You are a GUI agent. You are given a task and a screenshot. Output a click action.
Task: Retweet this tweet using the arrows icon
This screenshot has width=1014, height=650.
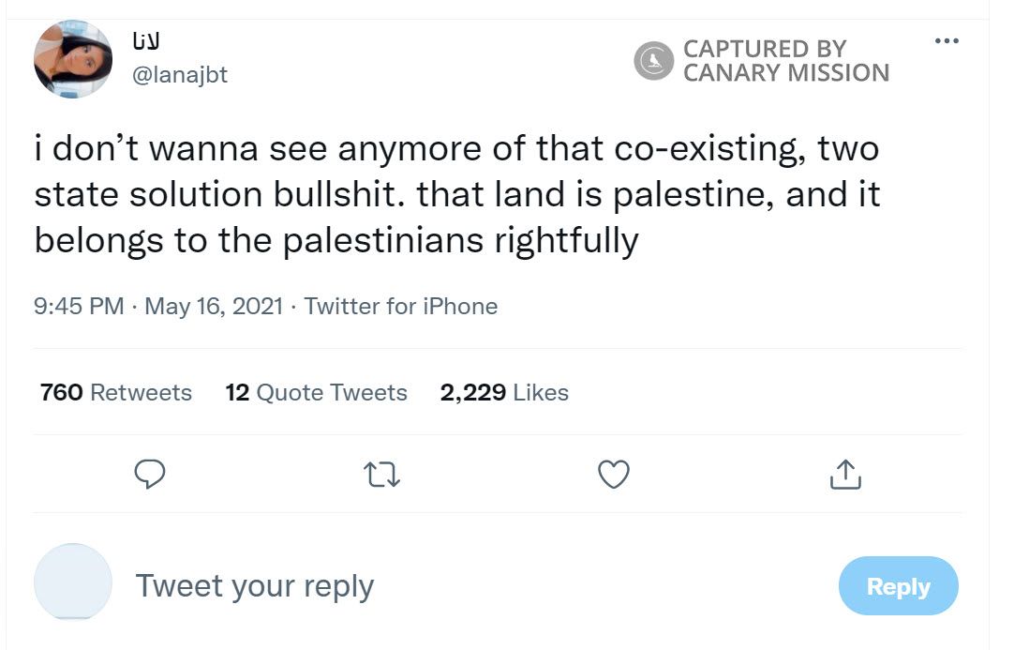click(x=381, y=475)
